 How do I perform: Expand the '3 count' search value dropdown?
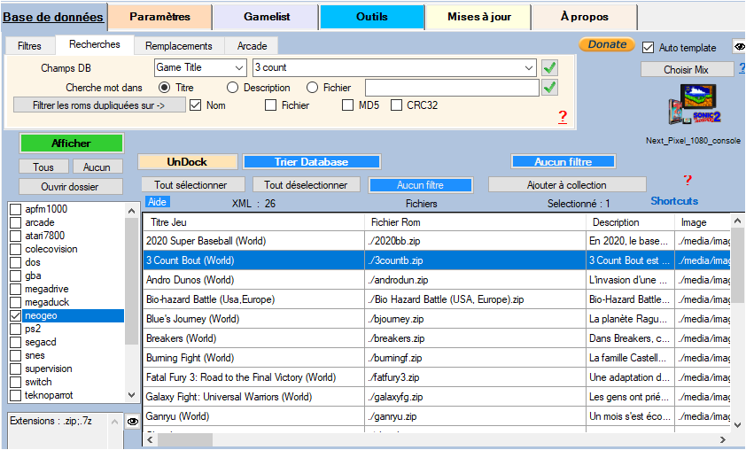click(x=529, y=67)
